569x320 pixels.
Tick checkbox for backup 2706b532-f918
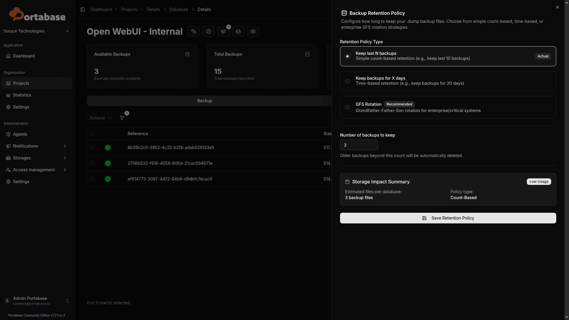pos(92,163)
